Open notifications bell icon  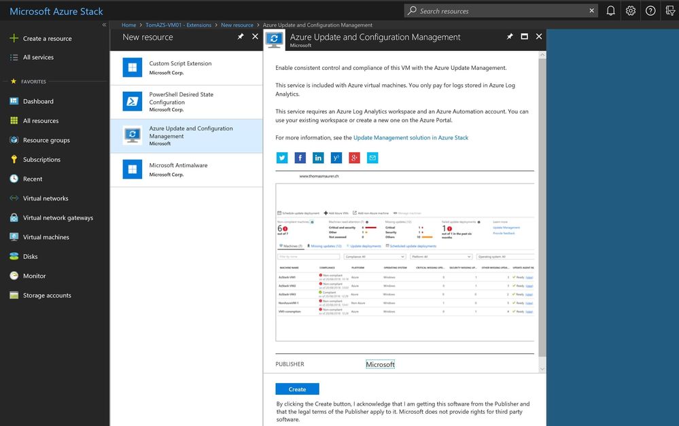pyautogui.click(x=610, y=11)
